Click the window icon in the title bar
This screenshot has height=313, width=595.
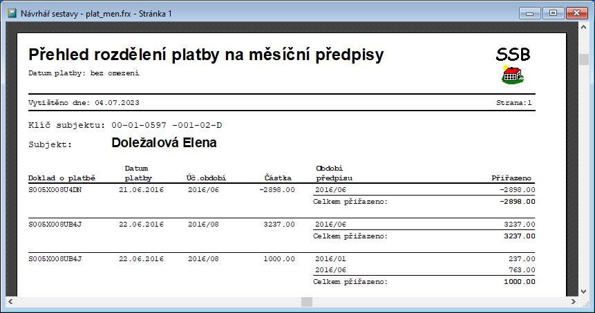(12, 13)
